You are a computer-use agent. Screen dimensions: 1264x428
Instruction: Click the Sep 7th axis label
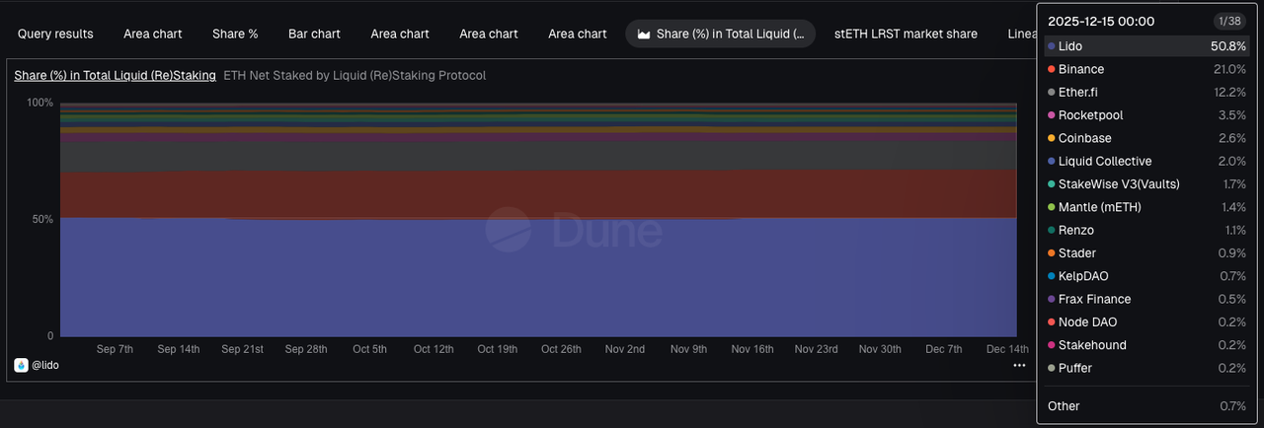pyautogui.click(x=115, y=349)
